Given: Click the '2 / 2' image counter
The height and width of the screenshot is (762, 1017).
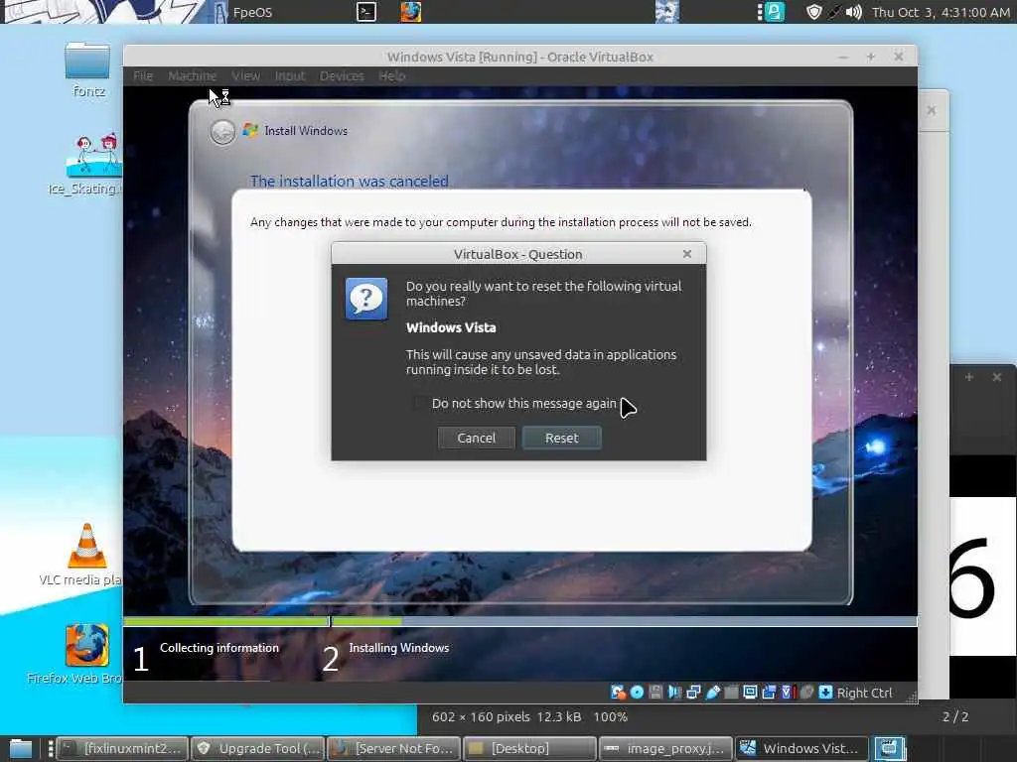Looking at the screenshot, I should point(954,716).
